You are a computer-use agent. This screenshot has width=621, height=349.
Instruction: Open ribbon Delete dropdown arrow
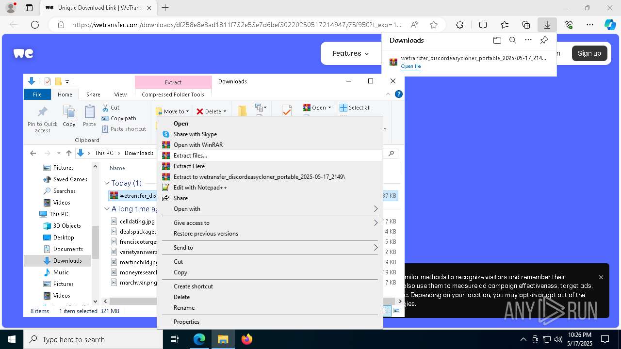225,111
